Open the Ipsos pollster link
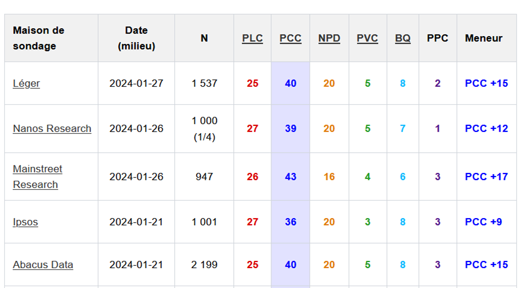521x288 pixels. [25, 222]
